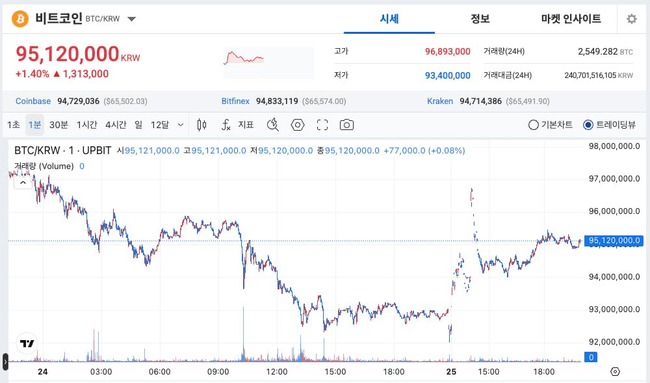Open the more timeframes chevron dropdown

point(181,125)
